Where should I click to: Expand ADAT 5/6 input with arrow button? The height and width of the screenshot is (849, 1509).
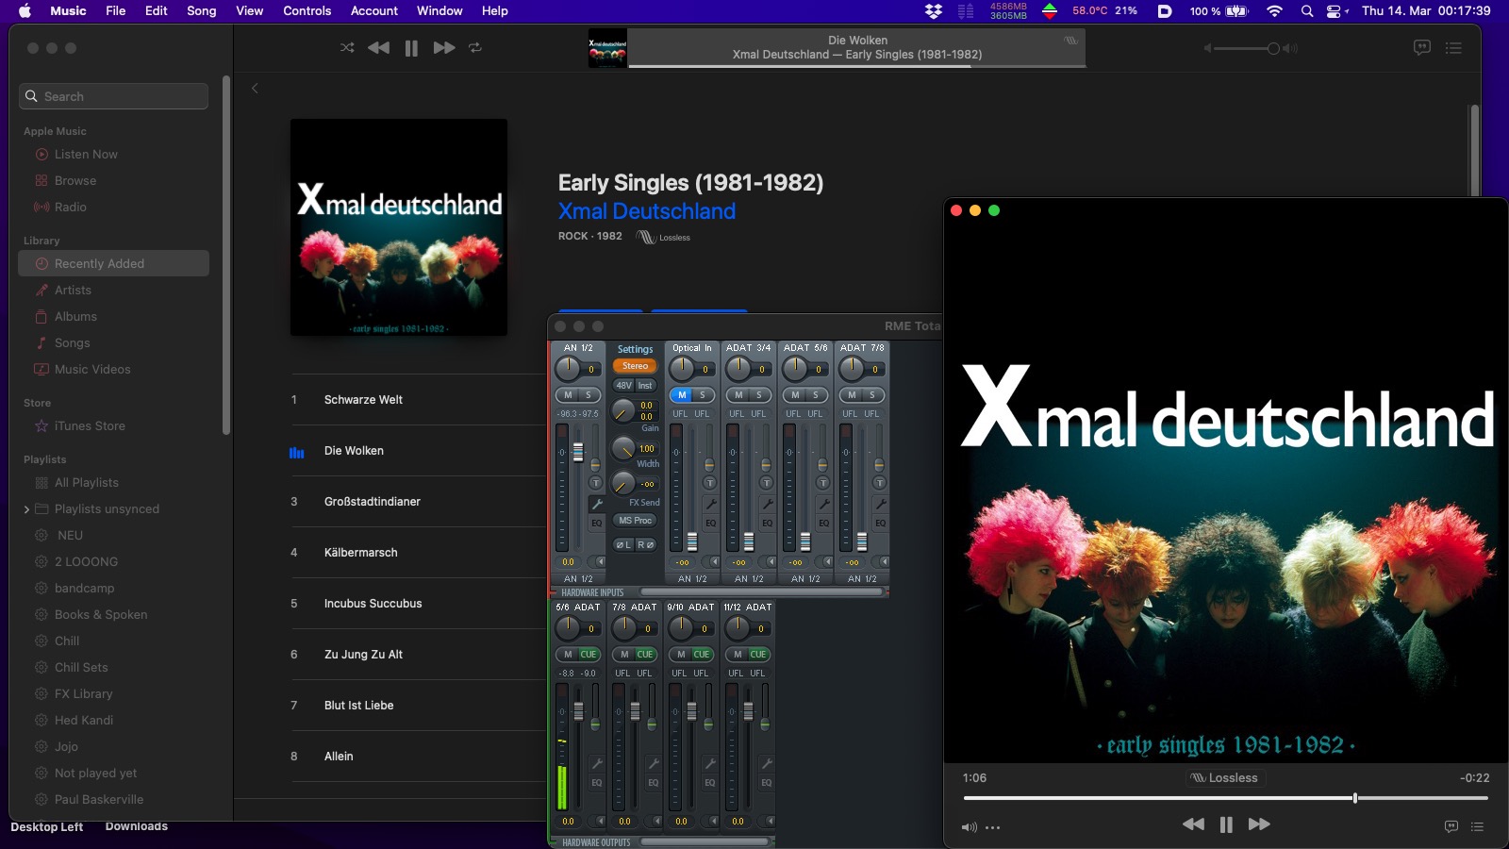coord(827,562)
